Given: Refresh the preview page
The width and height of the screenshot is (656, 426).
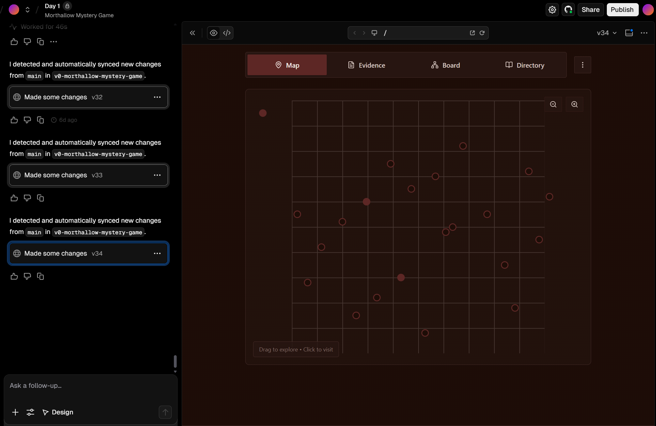Looking at the screenshot, I should (482, 33).
